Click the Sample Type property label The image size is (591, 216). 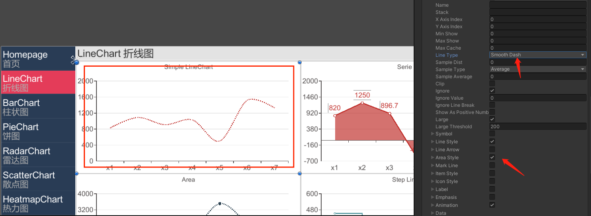click(x=450, y=69)
